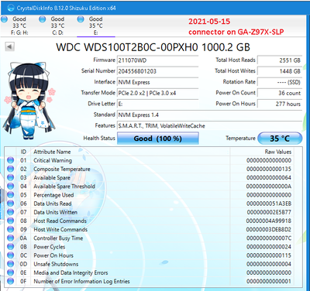310x291 pixels.
Task: Click the status circle for Unsafe Shutdowns
Action: [x=10, y=264]
